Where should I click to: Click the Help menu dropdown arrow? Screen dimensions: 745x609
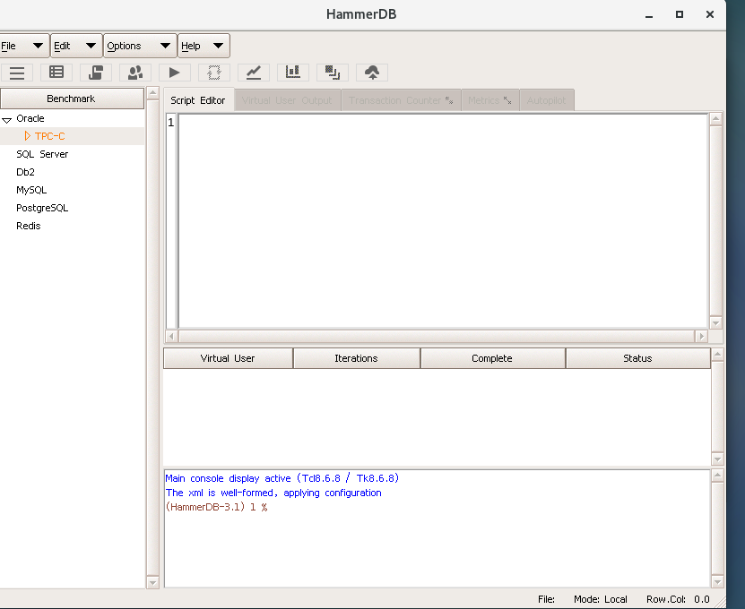218,46
